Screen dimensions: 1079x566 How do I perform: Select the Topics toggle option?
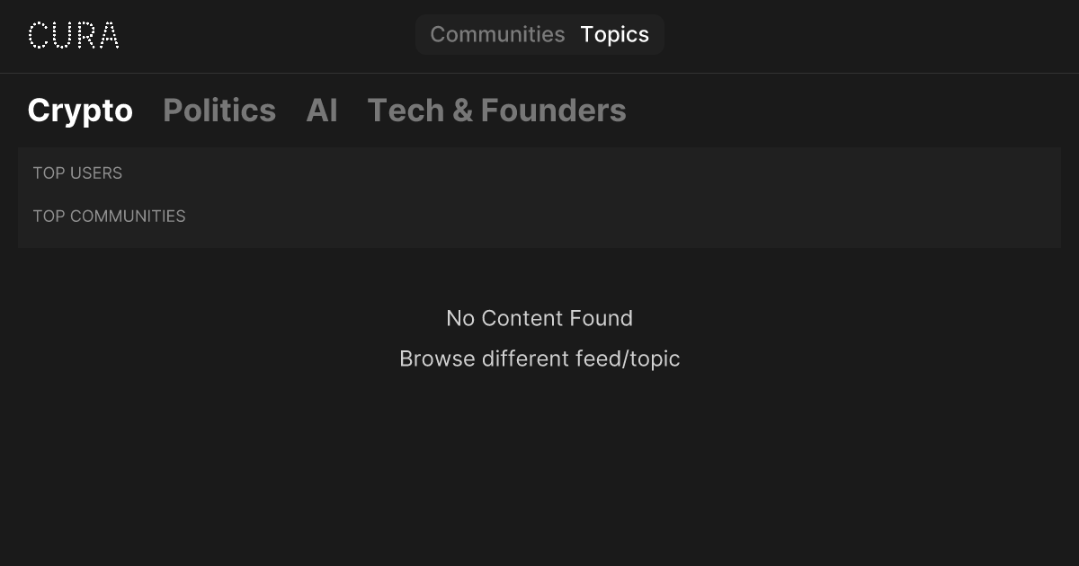[614, 35]
